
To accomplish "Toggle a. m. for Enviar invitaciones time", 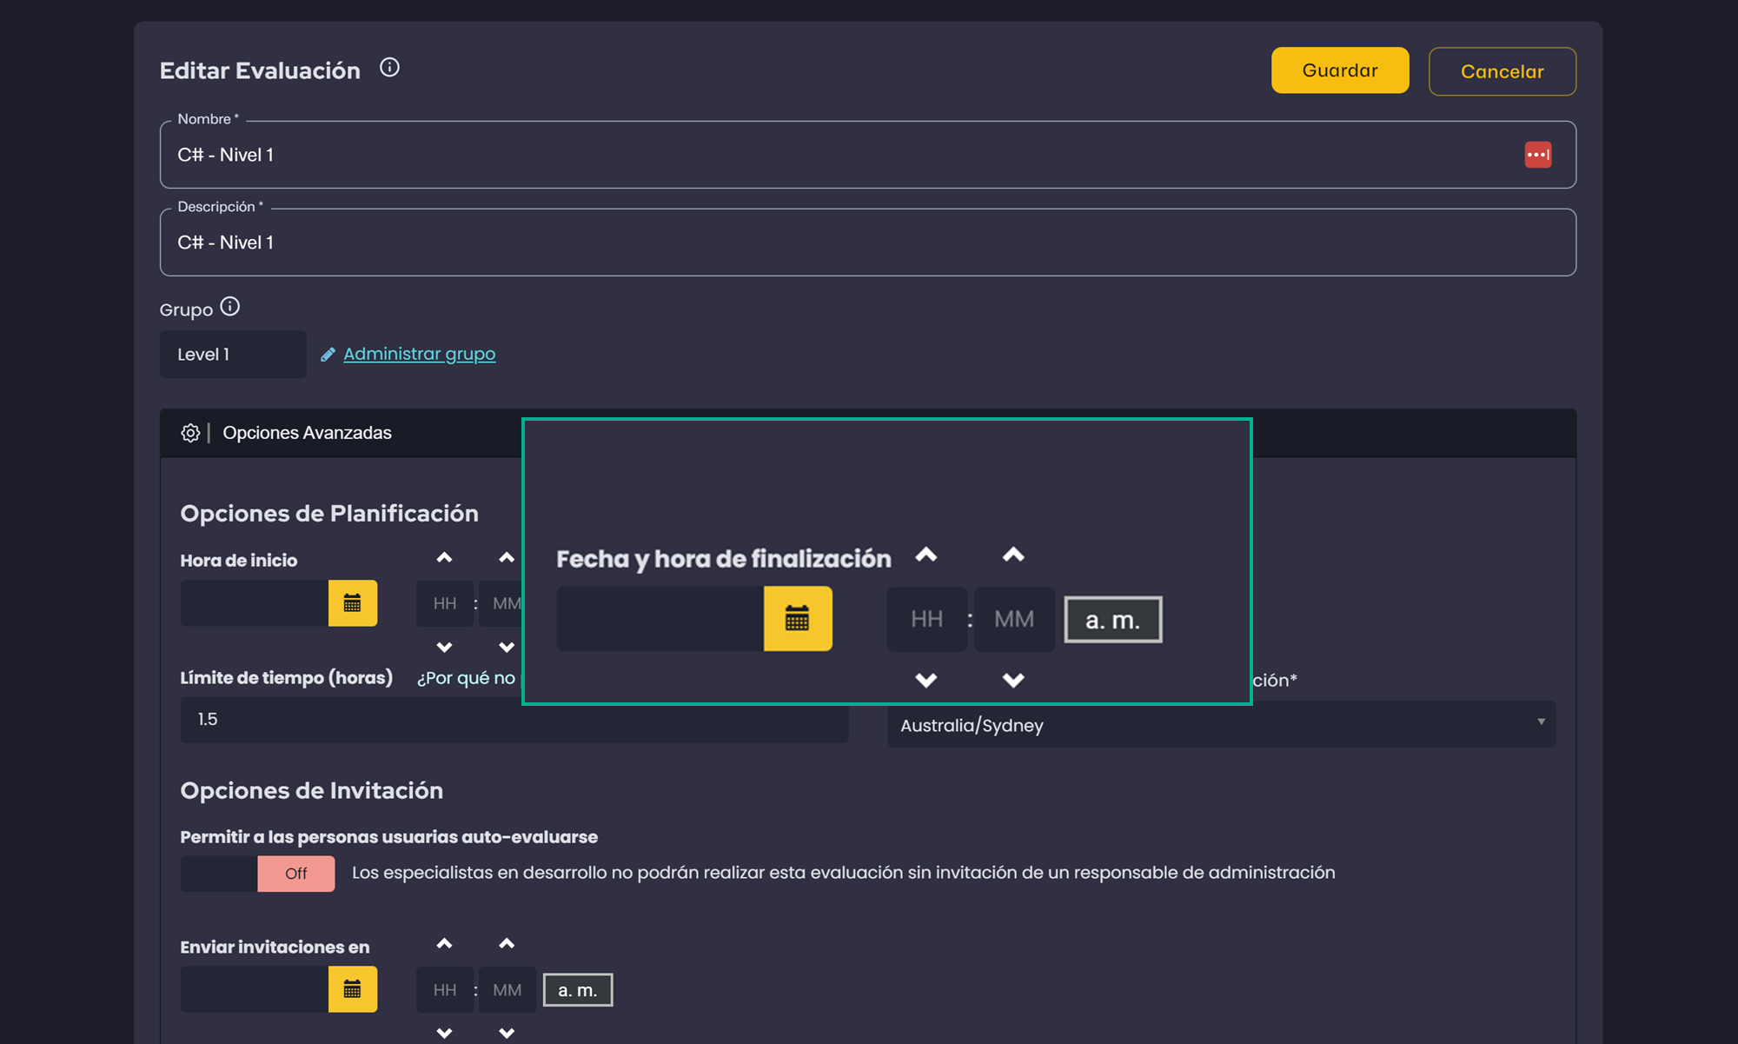I will coord(578,990).
